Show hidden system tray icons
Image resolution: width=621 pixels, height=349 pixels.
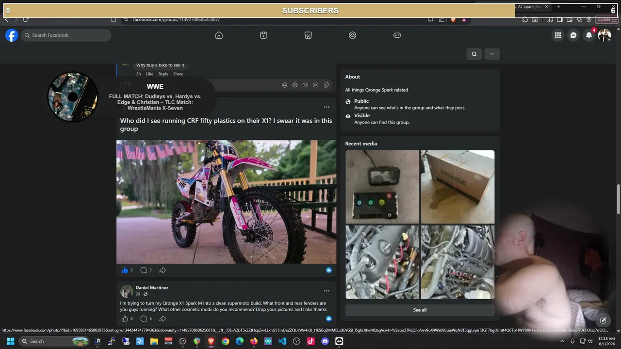click(562, 341)
